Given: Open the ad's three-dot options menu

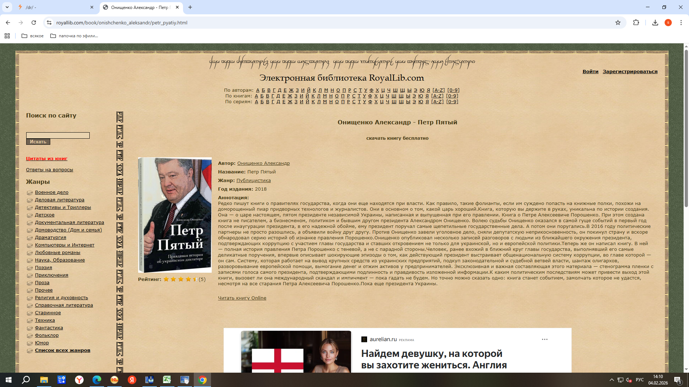Looking at the screenshot, I should pyautogui.click(x=544, y=339).
